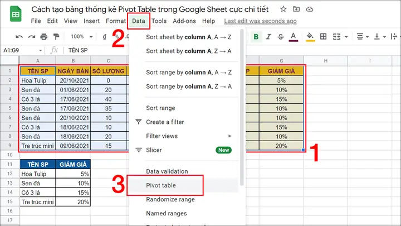Format as currency with đ icon
Screen dimensions: 401x226
104,37
